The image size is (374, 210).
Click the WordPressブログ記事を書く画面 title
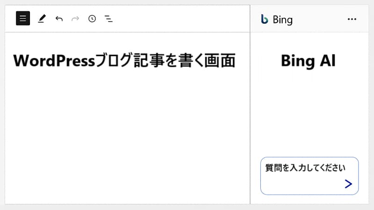coord(124,61)
